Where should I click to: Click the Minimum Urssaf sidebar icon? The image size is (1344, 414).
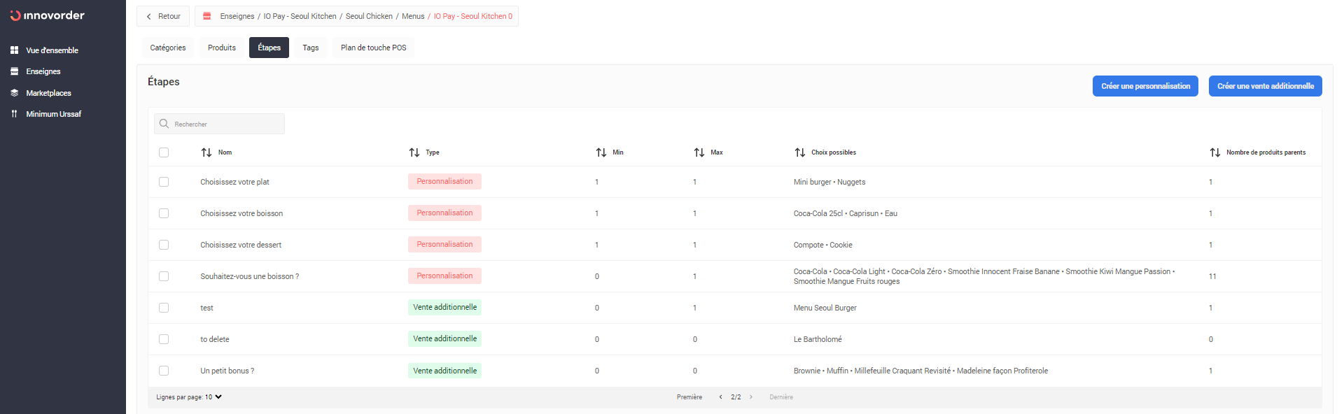[14, 114]
